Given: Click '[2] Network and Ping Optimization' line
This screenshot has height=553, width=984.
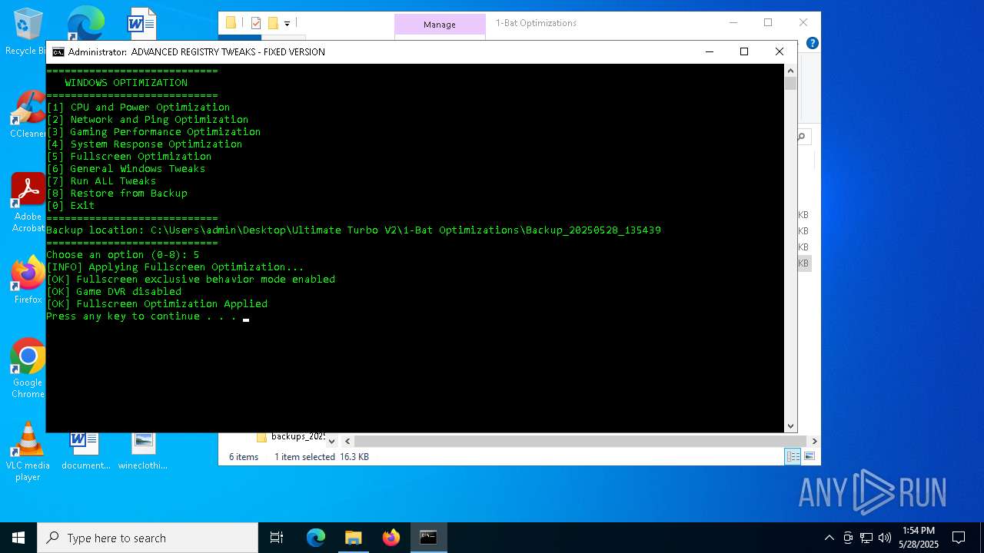Looking at the screenshot, I should [x=148, y=120].
